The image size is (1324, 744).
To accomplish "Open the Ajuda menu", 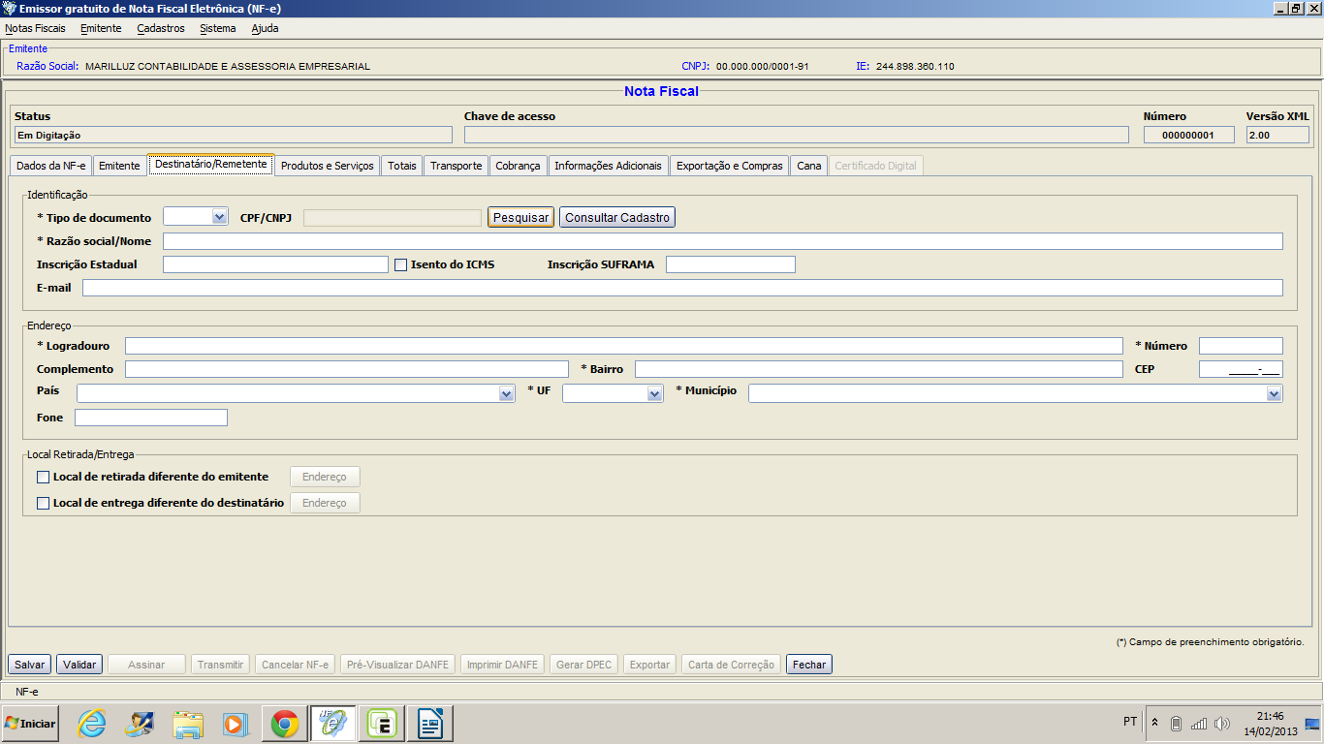I will (x=265, y=28).
